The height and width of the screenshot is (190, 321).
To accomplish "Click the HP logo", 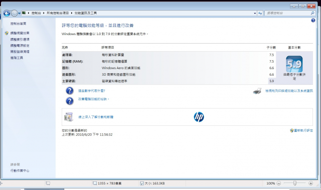I will 199,117.
